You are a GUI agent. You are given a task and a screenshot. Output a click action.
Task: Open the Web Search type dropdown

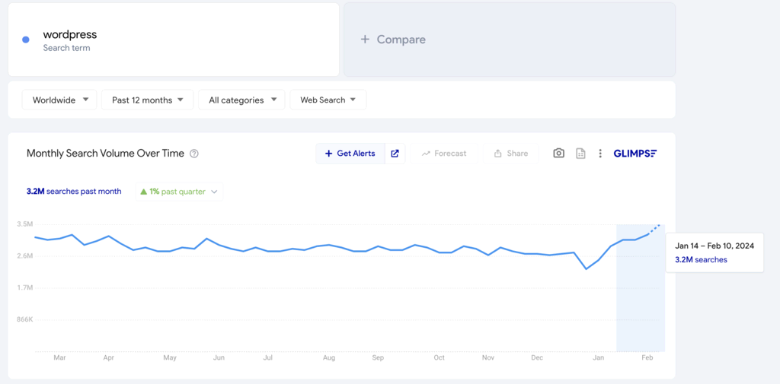(328, 100)
